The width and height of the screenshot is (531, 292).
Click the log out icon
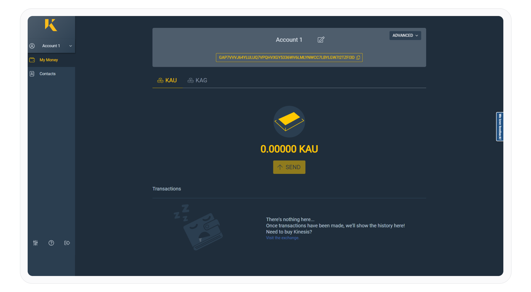(x=67, y=243)
